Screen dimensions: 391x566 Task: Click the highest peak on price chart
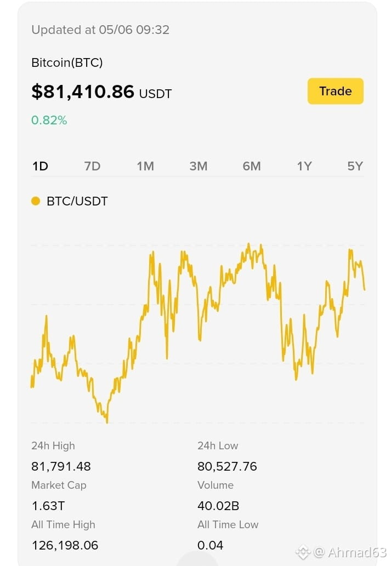pyautogui.click(x=248, y=245)
